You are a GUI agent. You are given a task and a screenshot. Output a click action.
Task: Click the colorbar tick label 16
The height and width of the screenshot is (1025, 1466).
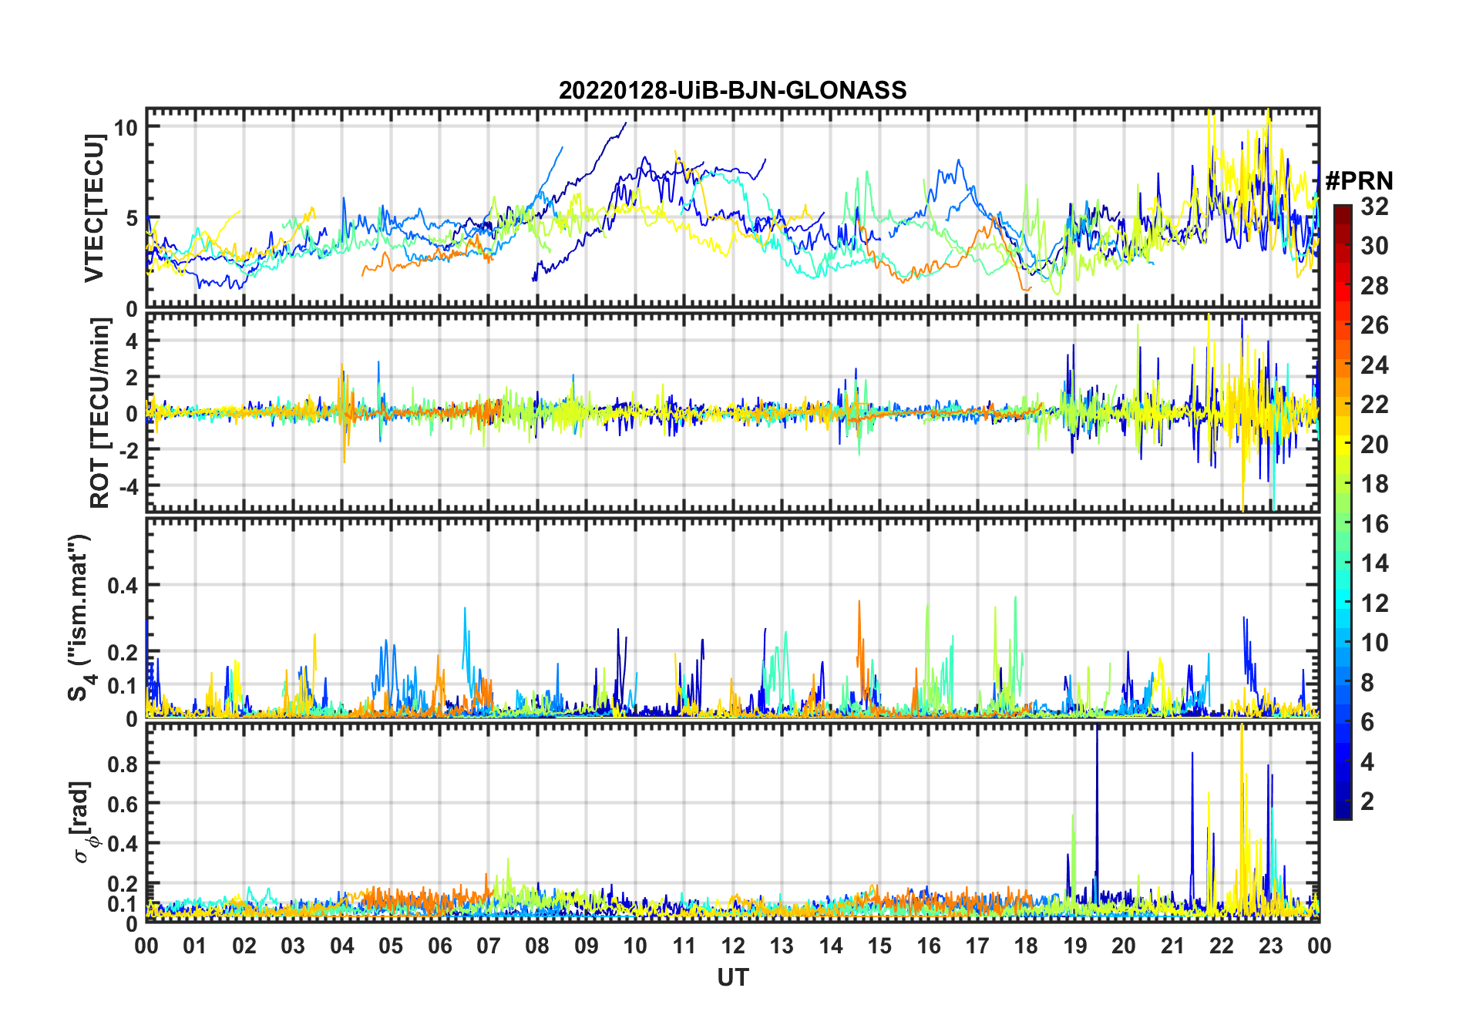click(x=1374, y=524)
